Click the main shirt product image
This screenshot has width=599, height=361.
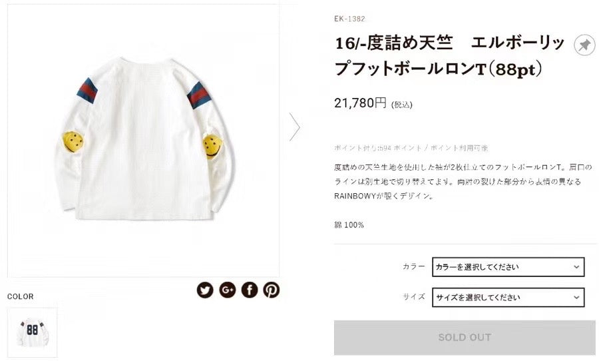[143, 141]
